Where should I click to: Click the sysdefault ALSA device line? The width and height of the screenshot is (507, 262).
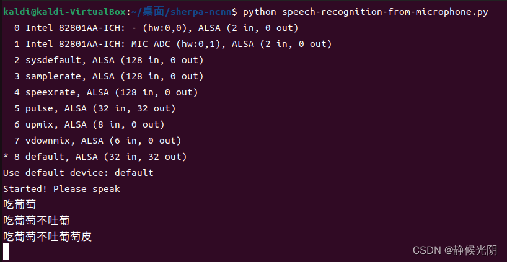coord(108,61)
